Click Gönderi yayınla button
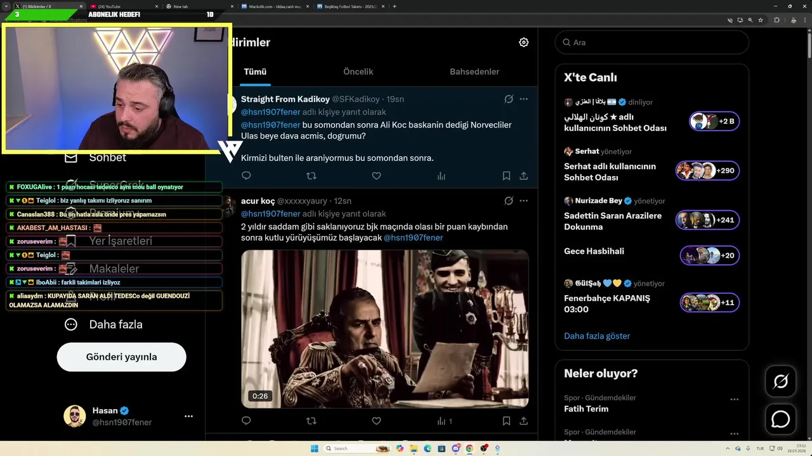The width and height of the screenshot is (812, 456). pyautogui.click(x=121, y=357)
